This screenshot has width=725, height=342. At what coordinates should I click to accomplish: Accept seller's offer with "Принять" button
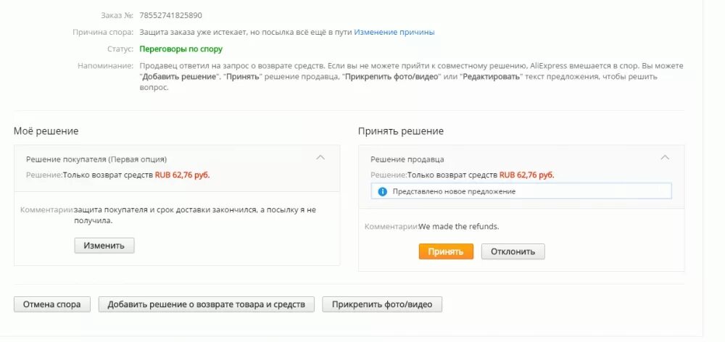(445, 251)
